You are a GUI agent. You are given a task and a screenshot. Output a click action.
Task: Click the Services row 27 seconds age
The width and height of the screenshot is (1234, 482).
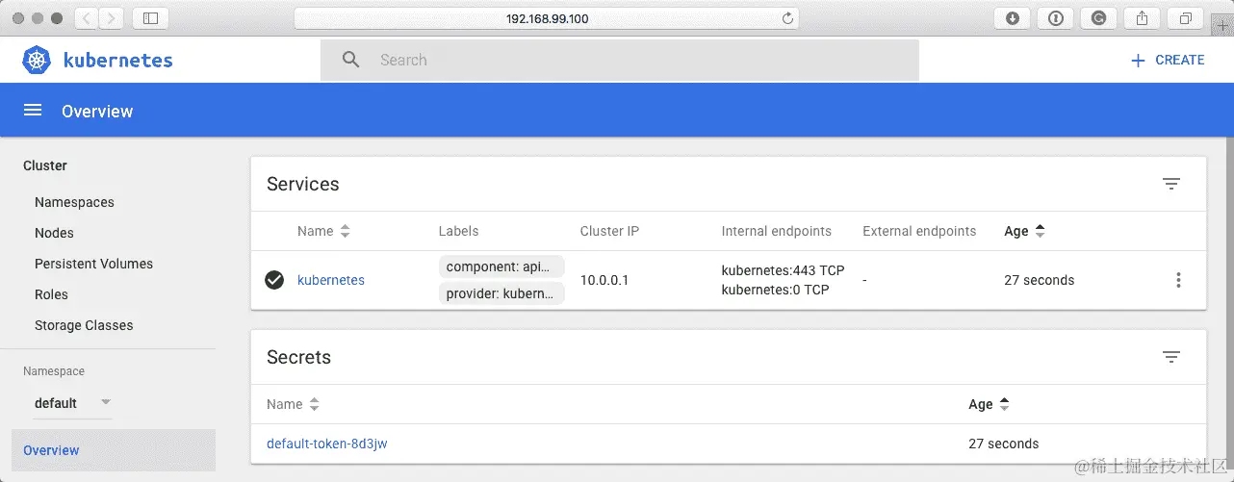(x=1039, y=280)
